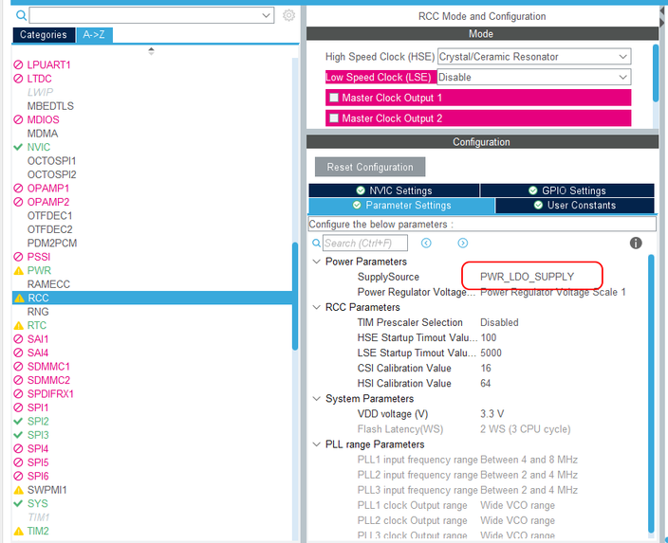Click the VDD voltage value 3.3 V
Viewport: 668px width, 543px height.
pos(492,413)
